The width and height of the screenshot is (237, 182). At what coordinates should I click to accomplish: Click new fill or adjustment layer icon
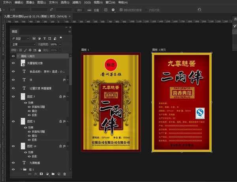[x=47, y=174]
